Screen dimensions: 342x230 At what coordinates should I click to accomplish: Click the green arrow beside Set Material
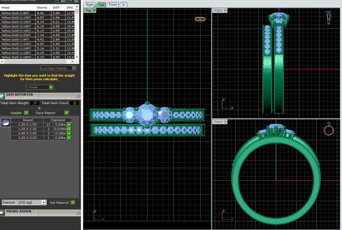point(73,202)
